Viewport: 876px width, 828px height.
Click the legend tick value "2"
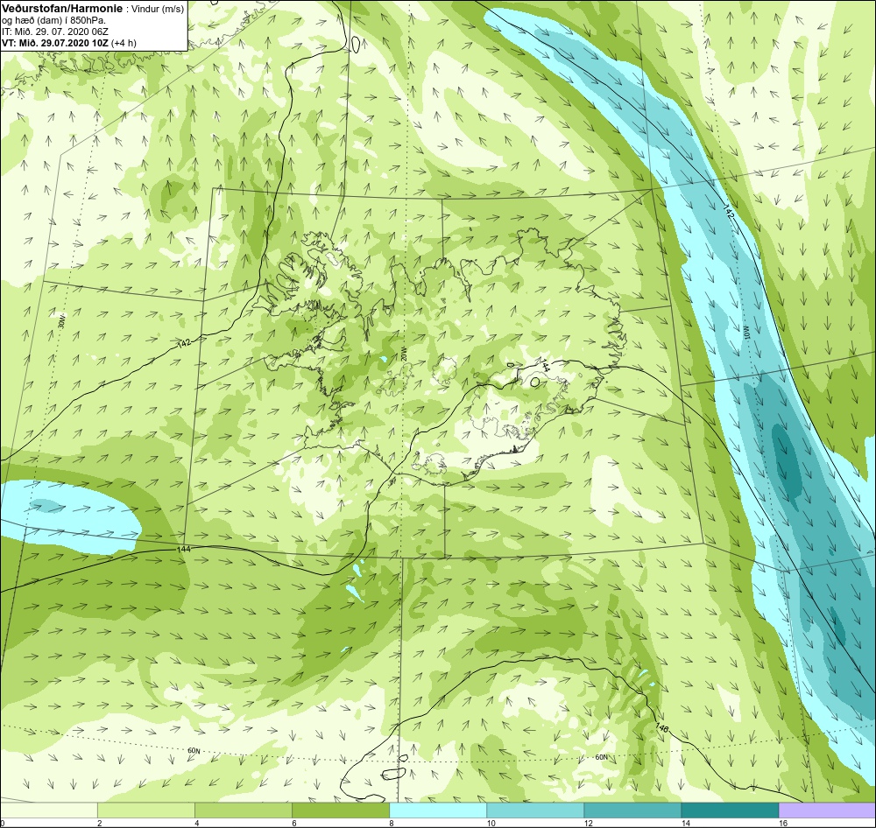click(x=100, y=823)
